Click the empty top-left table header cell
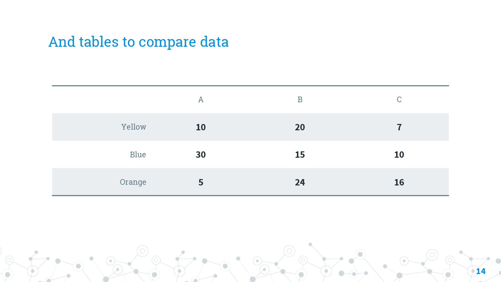The image size is (501, 282). coord(102,100)
